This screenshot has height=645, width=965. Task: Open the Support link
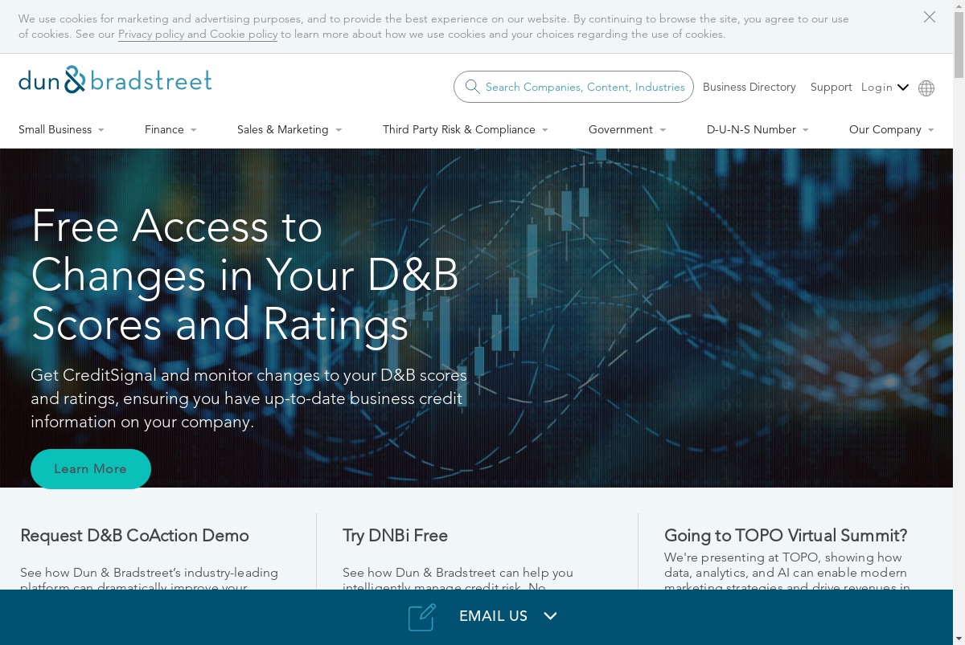(831, 87)
